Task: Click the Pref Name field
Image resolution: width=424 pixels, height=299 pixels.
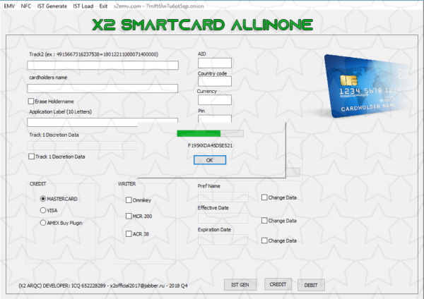Action: point(223,197)
